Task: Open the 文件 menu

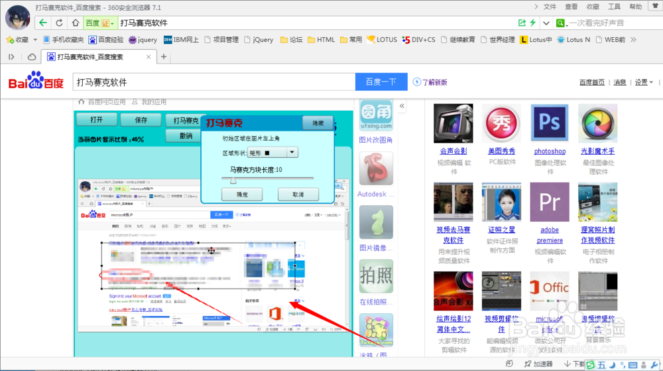Action: [x=550, y=7]
